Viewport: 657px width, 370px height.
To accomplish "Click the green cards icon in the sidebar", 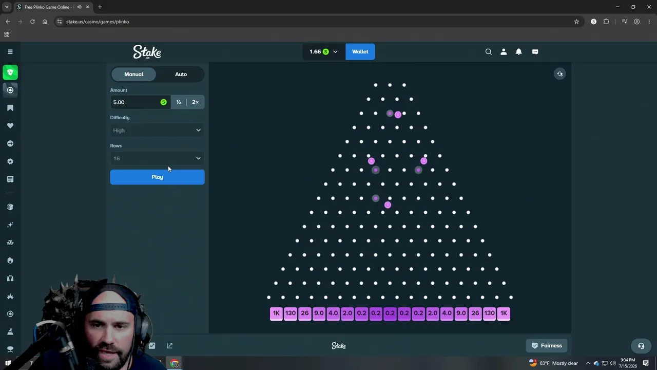I will pos(10,72).
